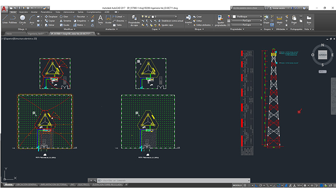Toggle MODELO space button in status bar
This screenshot has width=336, height=193.
238,185
